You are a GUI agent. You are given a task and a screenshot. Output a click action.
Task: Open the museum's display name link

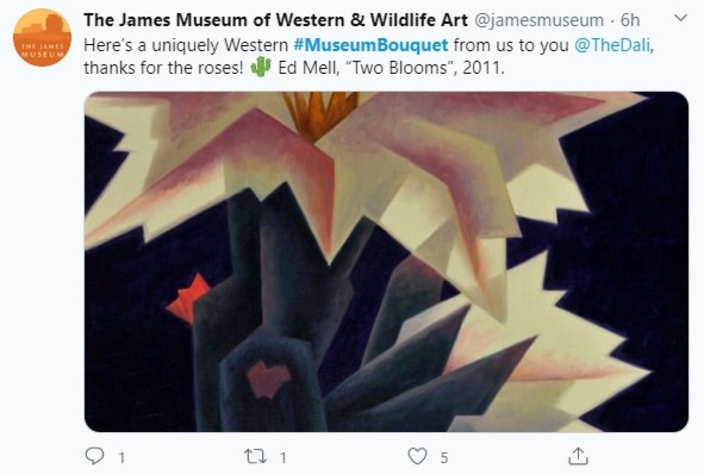click(276, 21)
